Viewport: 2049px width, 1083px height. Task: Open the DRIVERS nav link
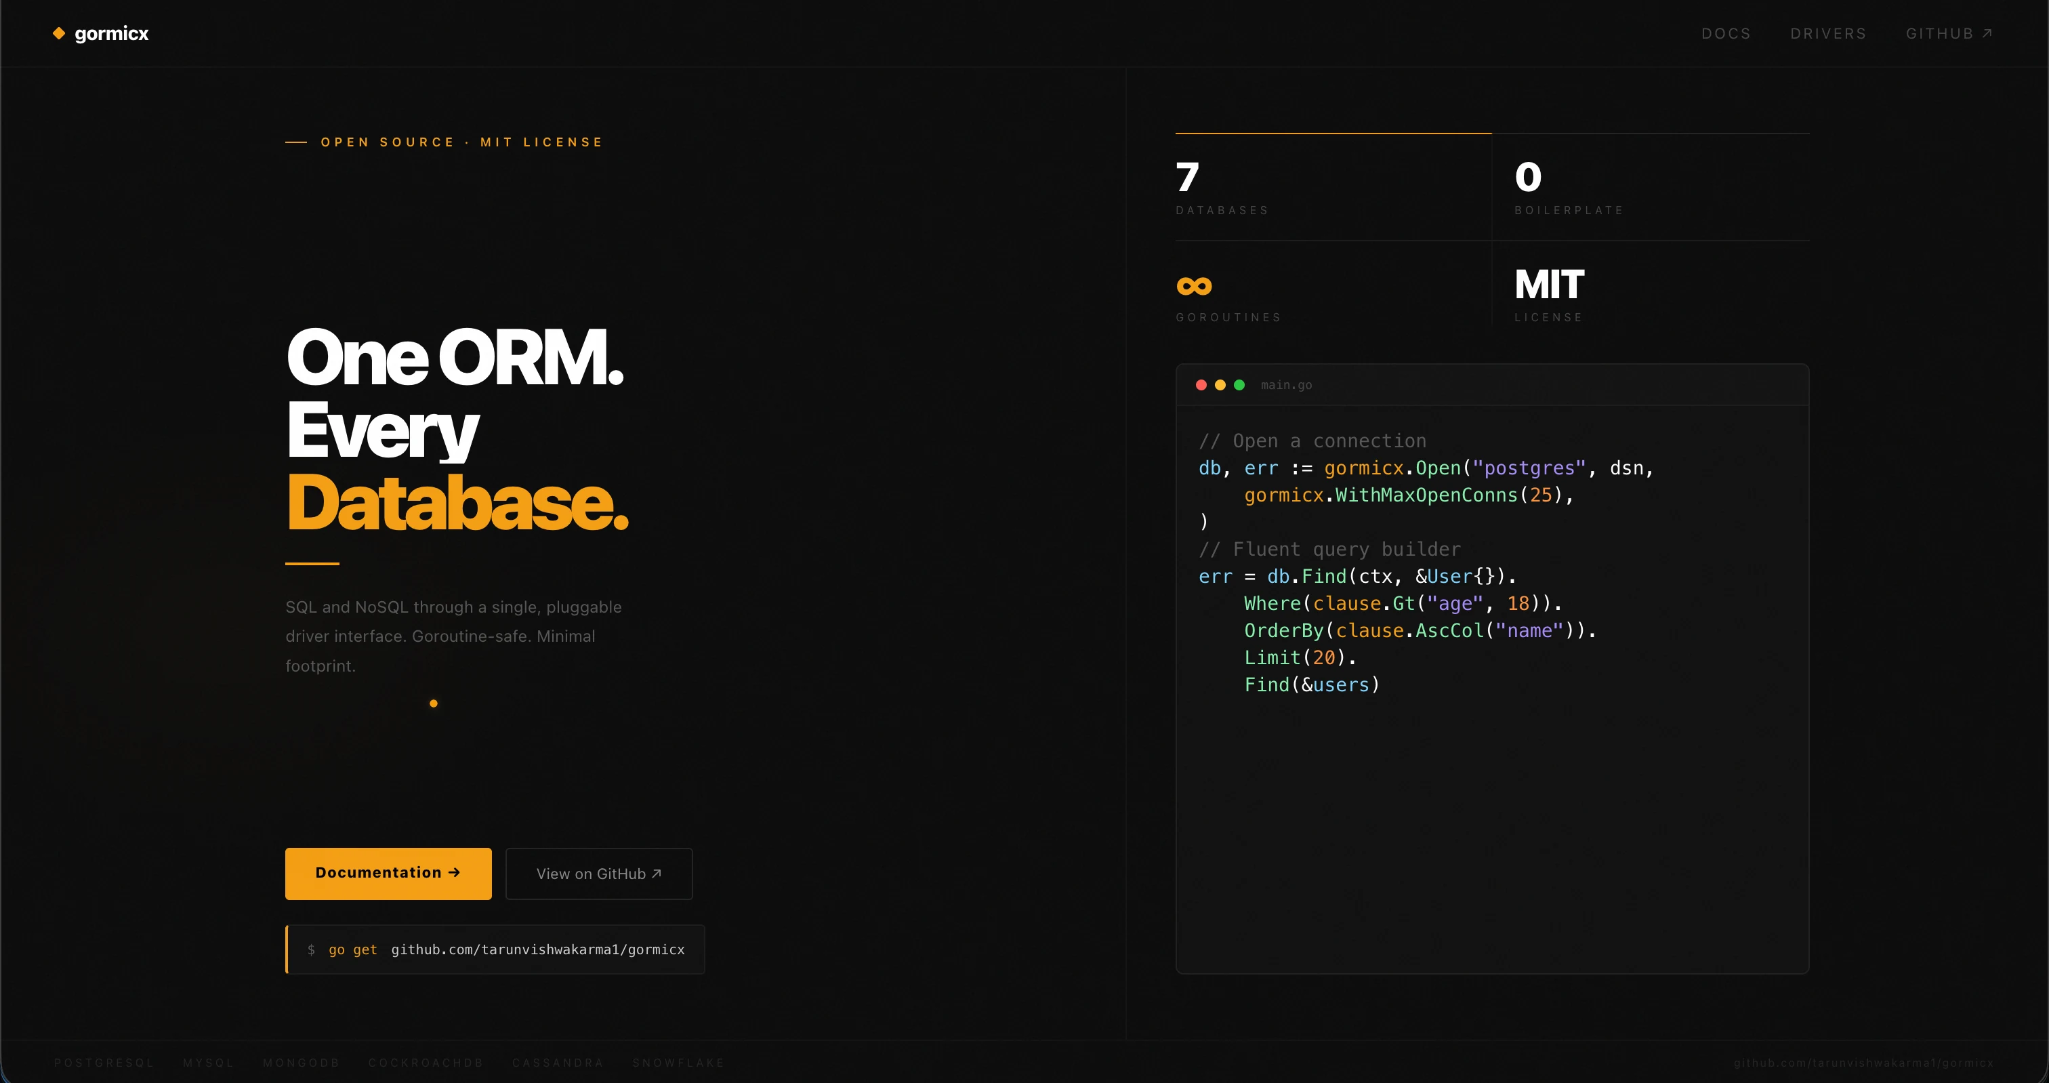coord(1828,33)
